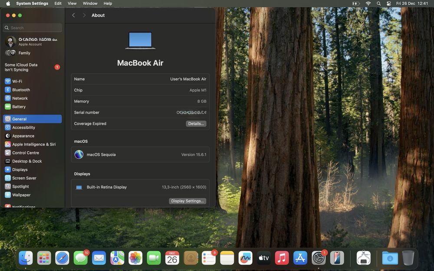Launch Freeform from the Dock

245,258
